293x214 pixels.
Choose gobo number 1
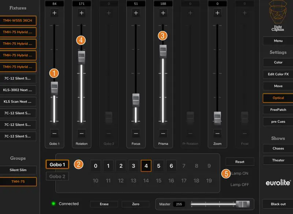[x=108, y=166]
